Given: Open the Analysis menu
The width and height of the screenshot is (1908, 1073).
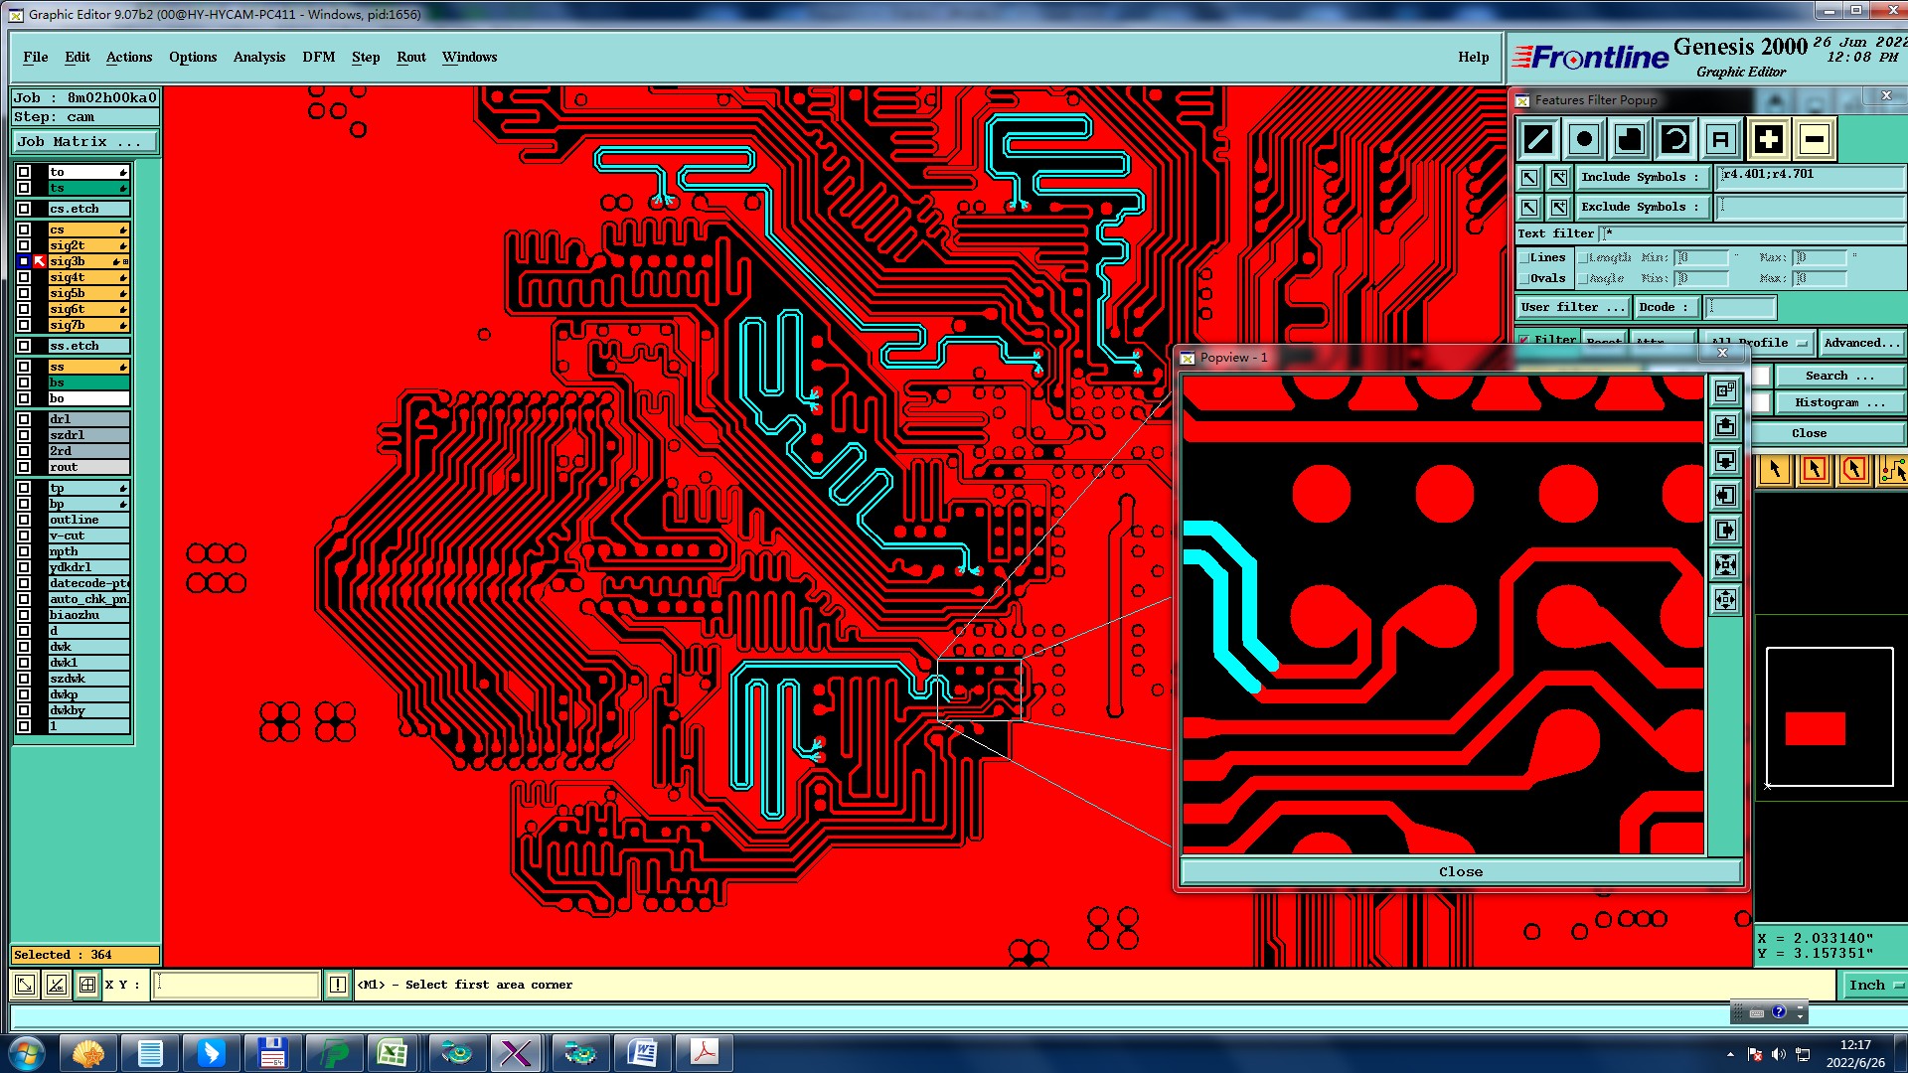Looking at the screenshot, I should tap(258, 57).
